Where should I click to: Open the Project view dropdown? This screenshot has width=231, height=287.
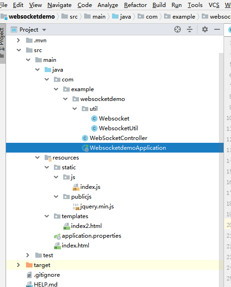(x=44, y=30)
